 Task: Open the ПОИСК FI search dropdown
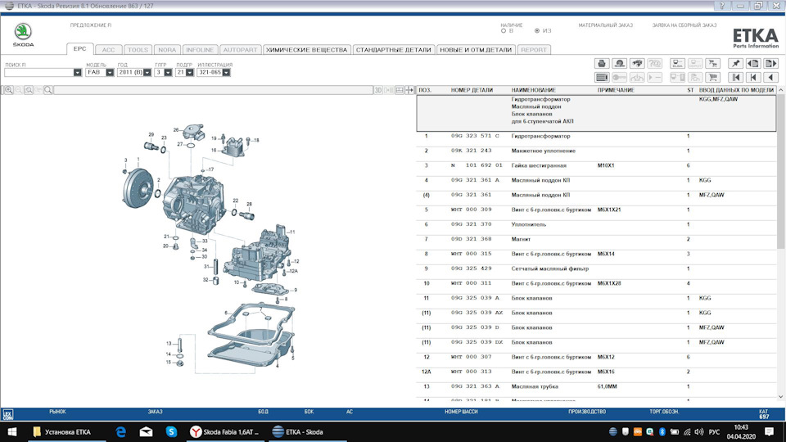tap(77, 73)
